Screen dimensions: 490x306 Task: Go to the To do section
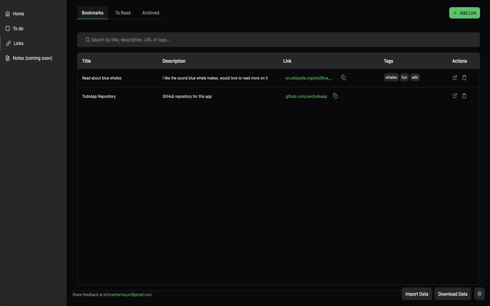click(x=33, y=28)
